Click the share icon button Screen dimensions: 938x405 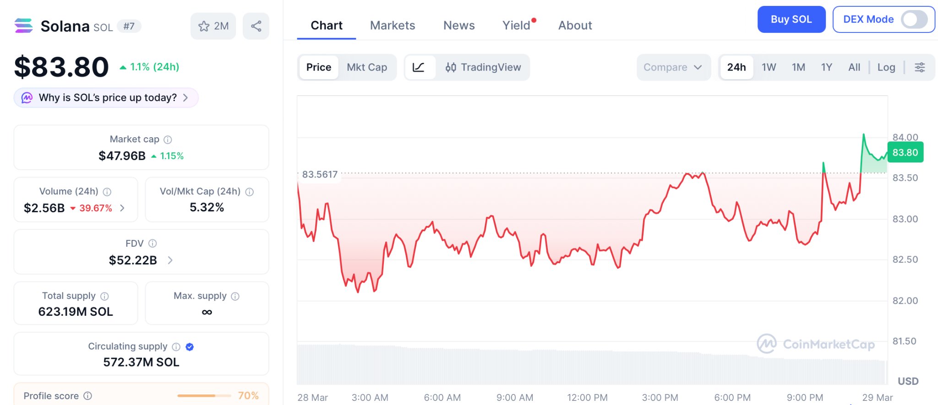point(256,26)
